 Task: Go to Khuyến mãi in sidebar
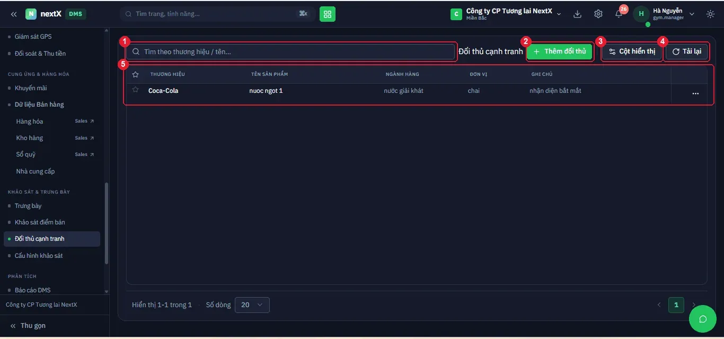31,88
